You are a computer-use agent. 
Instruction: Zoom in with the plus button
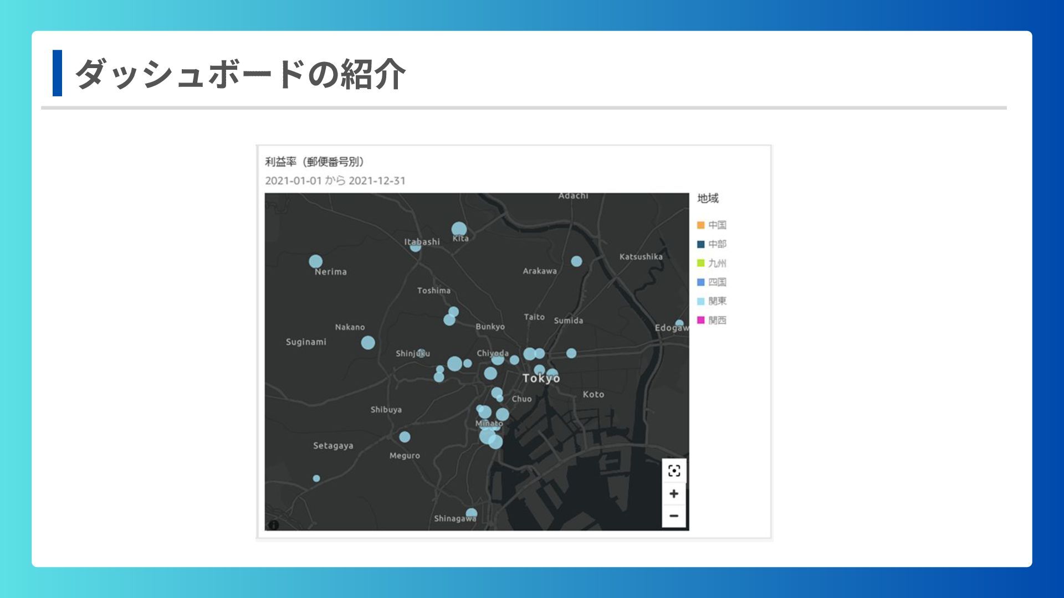[x=674, y=493]
